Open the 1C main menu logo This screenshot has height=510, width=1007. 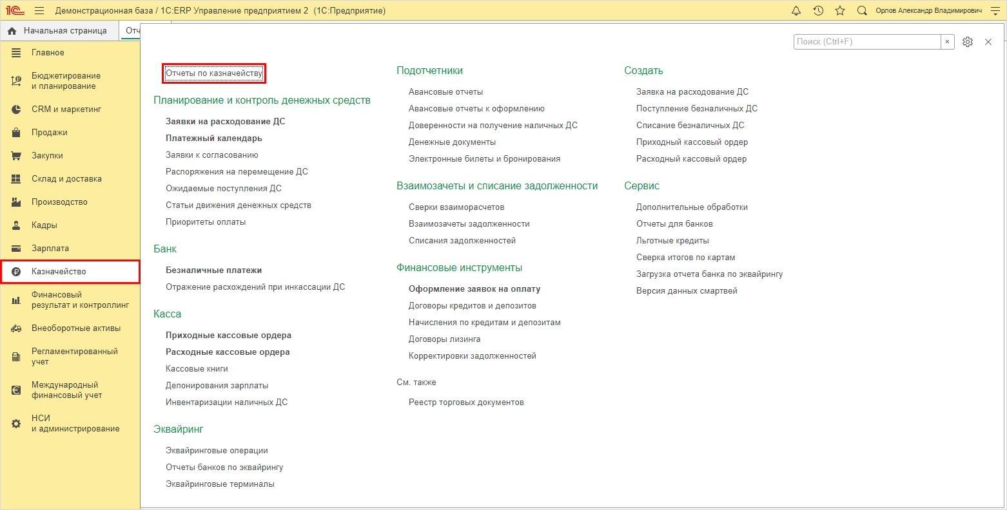(x=14, y=10)
